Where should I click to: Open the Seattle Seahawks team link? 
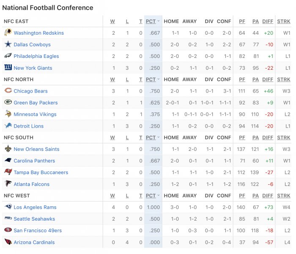click(x=34, y=219)
